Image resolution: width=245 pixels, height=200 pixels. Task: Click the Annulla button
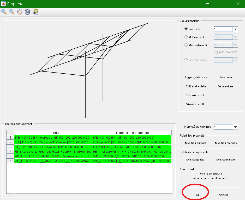tap(223, 195)
